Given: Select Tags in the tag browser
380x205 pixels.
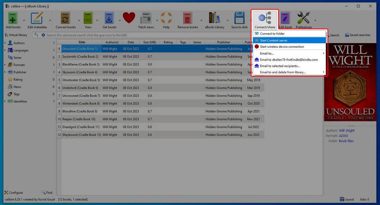Looking at the screenshot, I should 17,94.
